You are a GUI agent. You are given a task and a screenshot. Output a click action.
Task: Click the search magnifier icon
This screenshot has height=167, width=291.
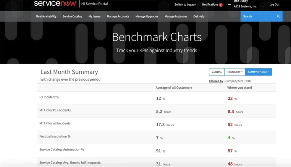278,16
